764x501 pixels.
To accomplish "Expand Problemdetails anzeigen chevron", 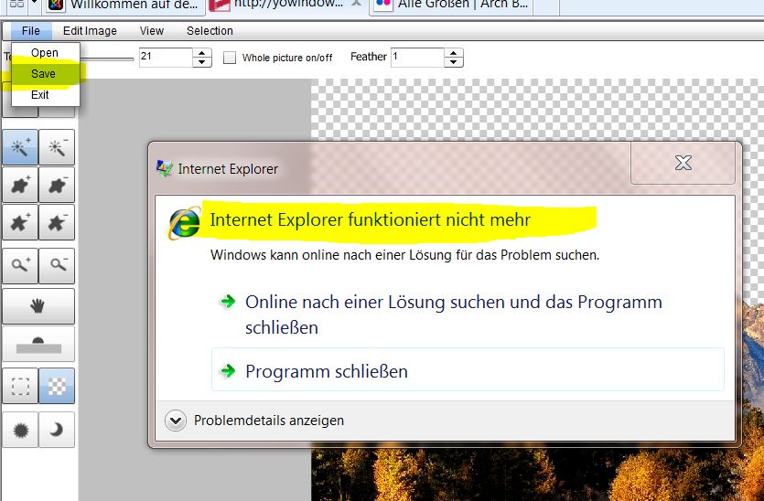I will [176, 421].
